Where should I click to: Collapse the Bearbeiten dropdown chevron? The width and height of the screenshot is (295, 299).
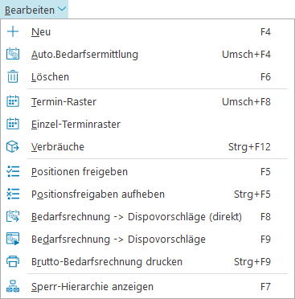pyautogui.click(x=62, y=9)
